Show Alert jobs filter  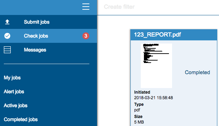(x=14, y=92)
